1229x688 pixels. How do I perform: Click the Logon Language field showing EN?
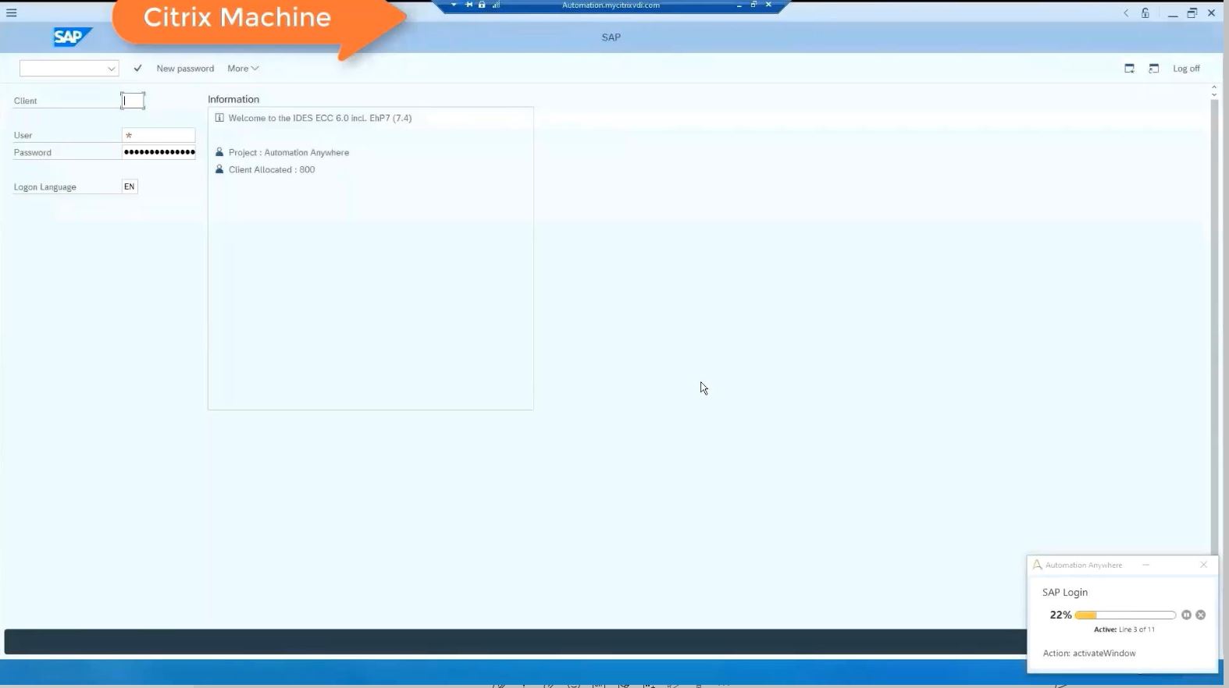tap(130, 186)
